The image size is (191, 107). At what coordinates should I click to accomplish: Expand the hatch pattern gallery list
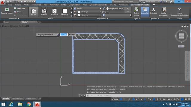pyautogui.click(x=71, y=16)
